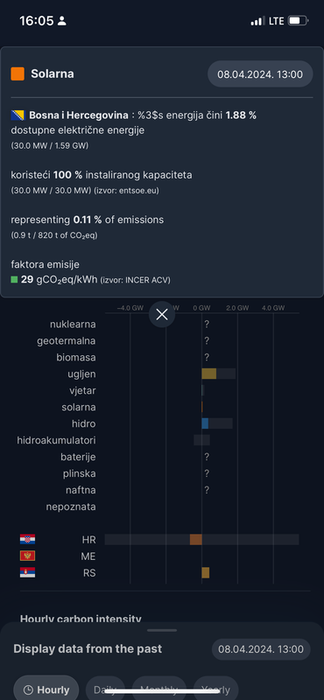Switch to the Monthly tab
Image resolution: width=324 pixels, height=700 pixels.
click(158, 688)
